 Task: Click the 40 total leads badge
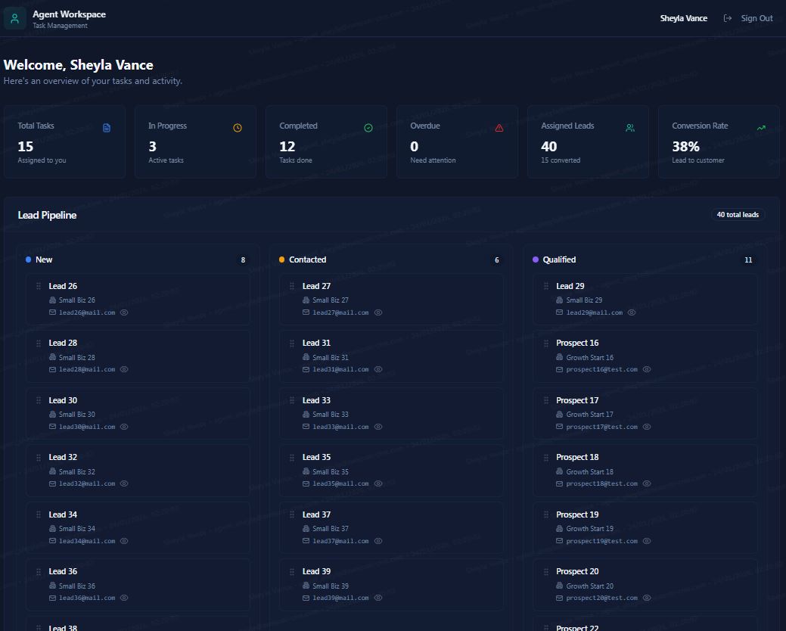click(738, 214)
